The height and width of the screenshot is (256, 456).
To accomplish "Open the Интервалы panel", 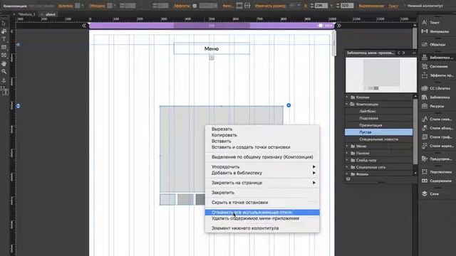I will click(435, 31).
